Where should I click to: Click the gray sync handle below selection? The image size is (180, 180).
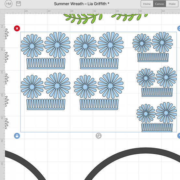(98, 136)
